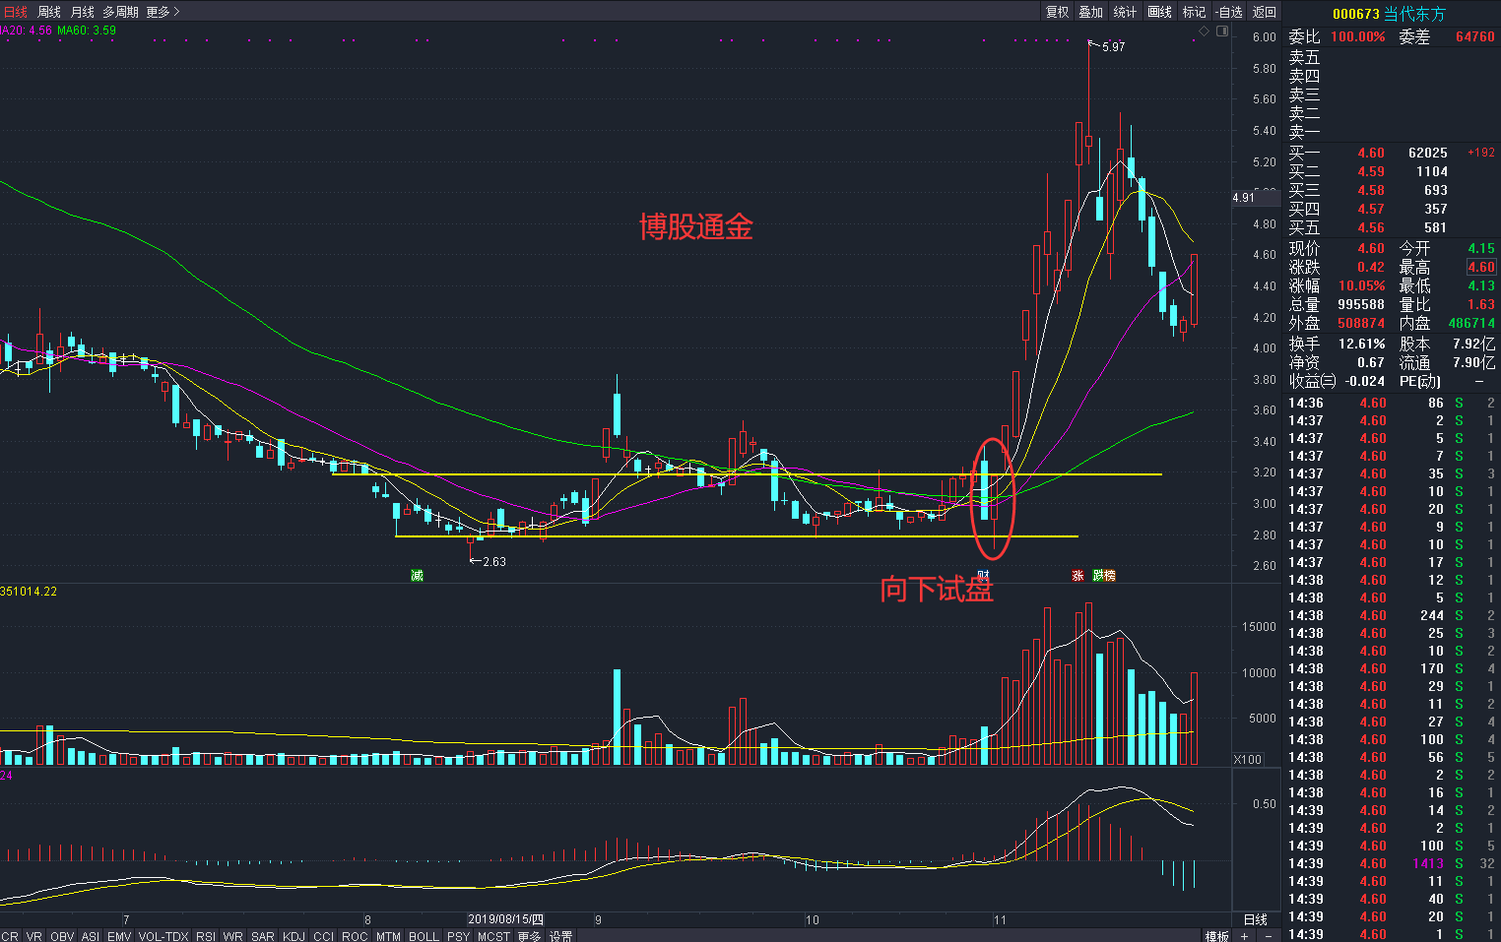Click the 351014.22 volume indicator value
Viewport: 1501px width, 942px height.
tap(29, 592)
